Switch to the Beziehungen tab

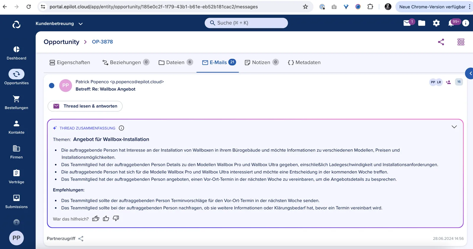tap(126, 62)
